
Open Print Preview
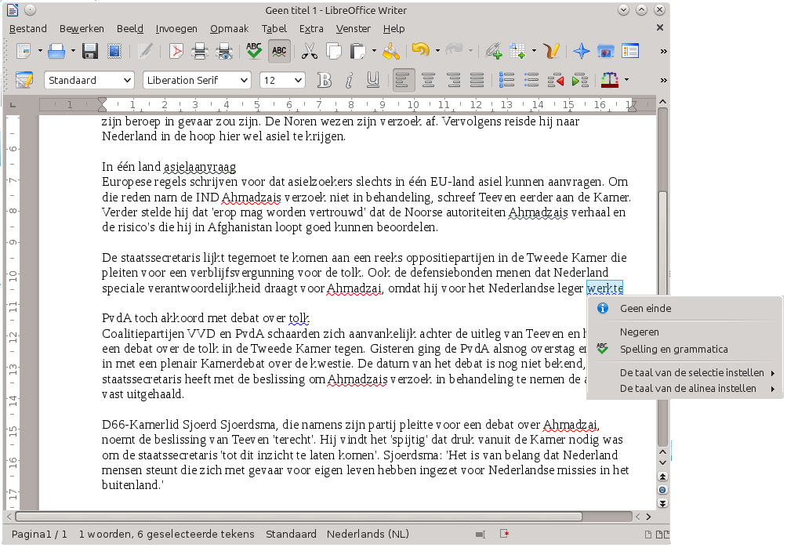point(224,51)
